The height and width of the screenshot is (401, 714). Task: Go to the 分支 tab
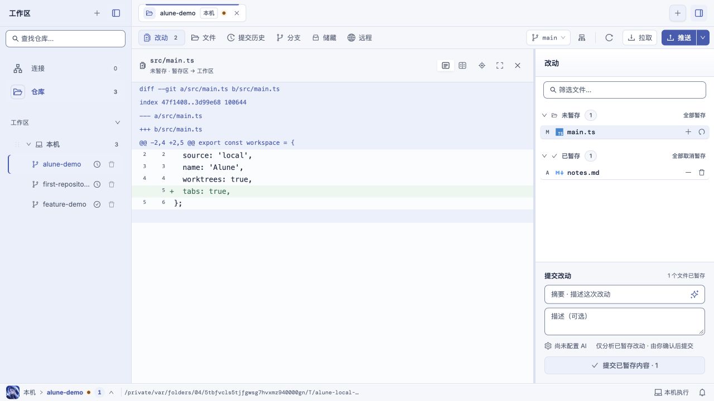coord(288,38)
